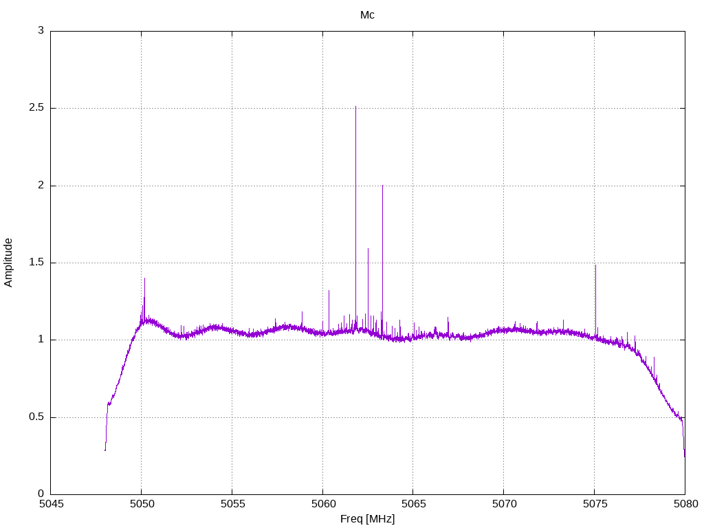Image resolution: width=704 pixels, height=528 pixels.
Task: Click the y-axis tick label 2.5
Action: 36,107
